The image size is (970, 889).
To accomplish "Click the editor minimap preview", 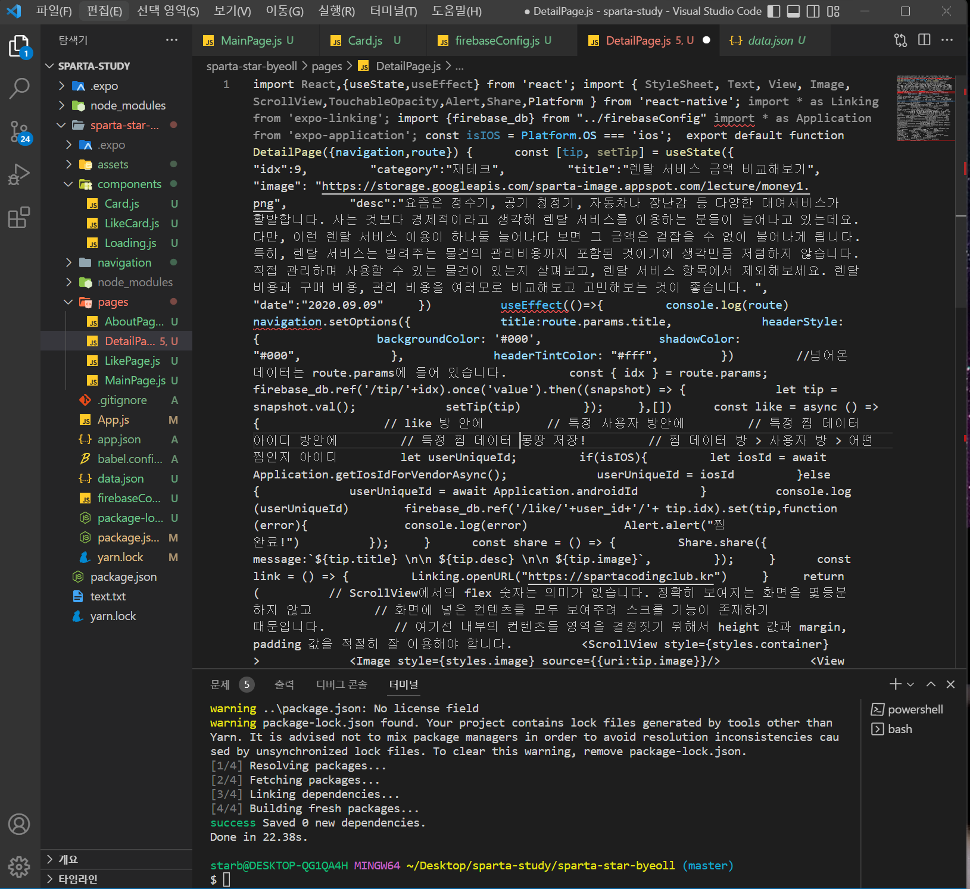I will point(925,108).
